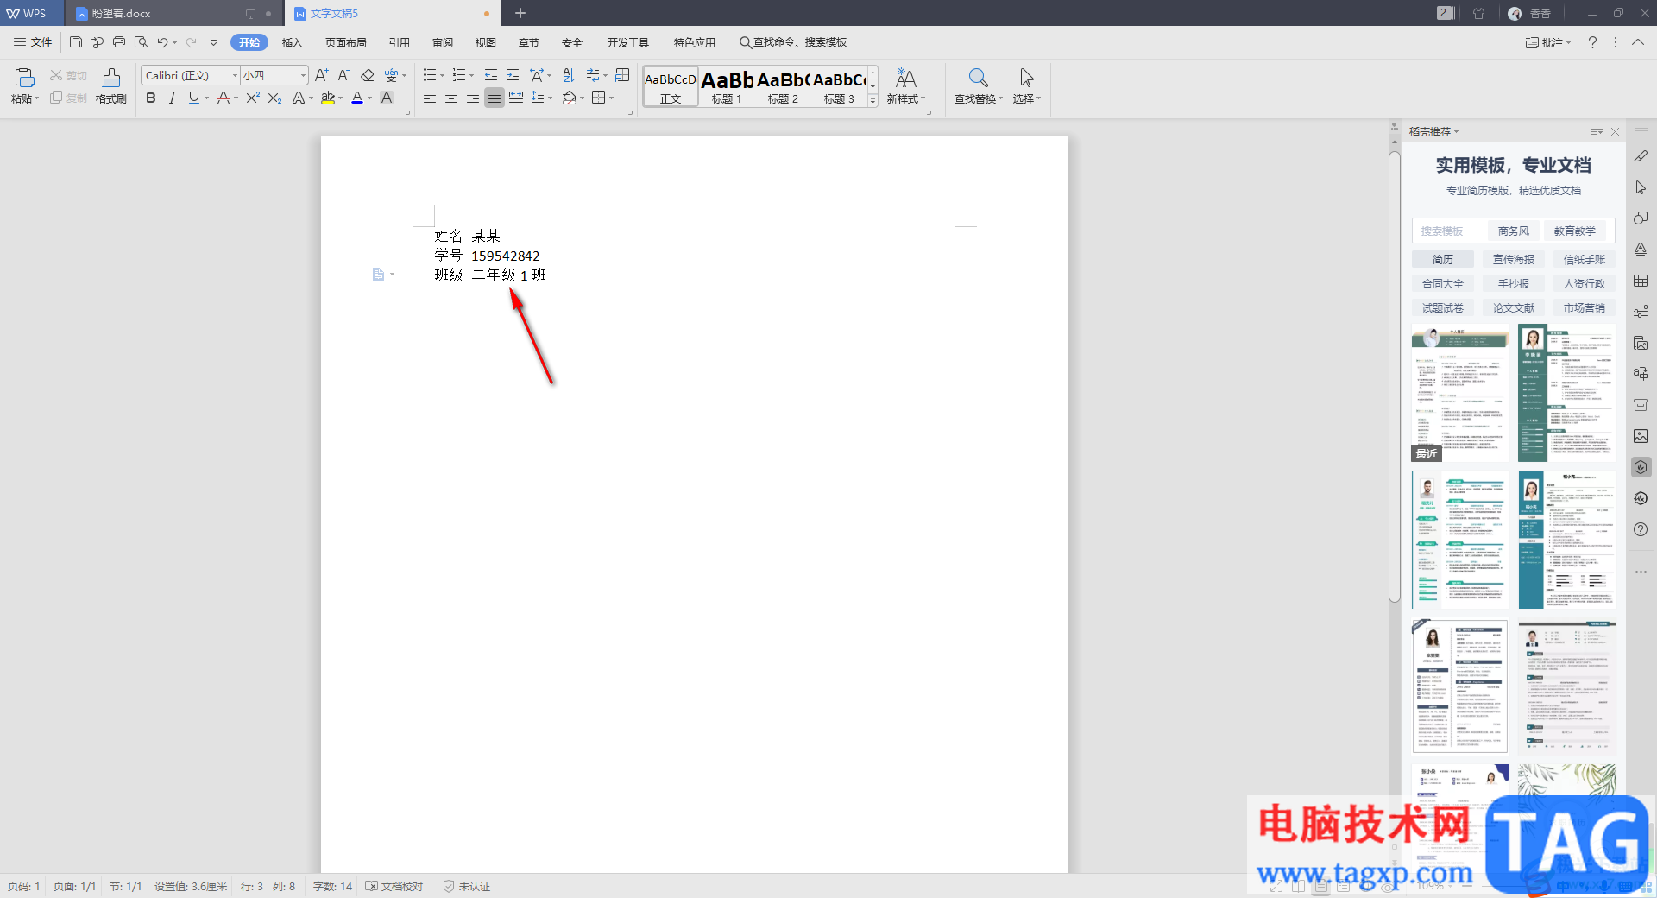The width and height of the screenshot is (1657, 898).
Task: Toggle Align Right
Action: (473, 98)
